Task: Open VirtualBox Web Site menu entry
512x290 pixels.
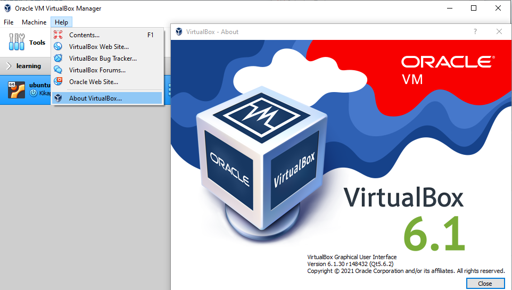Action: tap(107, 47)
